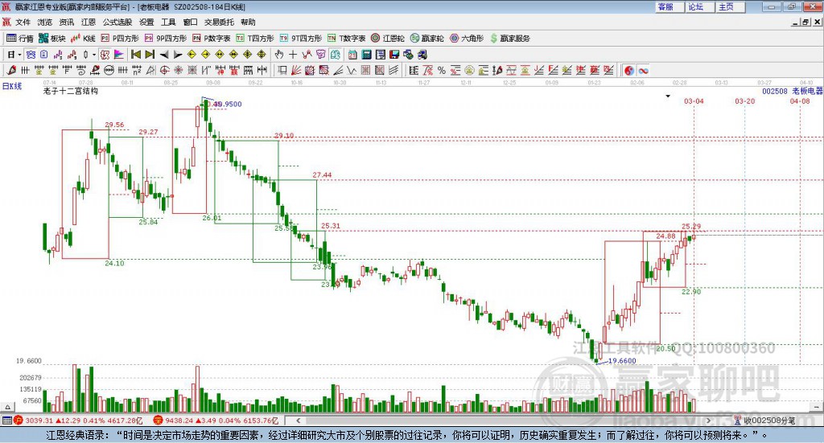Open the 江恩轮 Gann wheel

(388, 39)
